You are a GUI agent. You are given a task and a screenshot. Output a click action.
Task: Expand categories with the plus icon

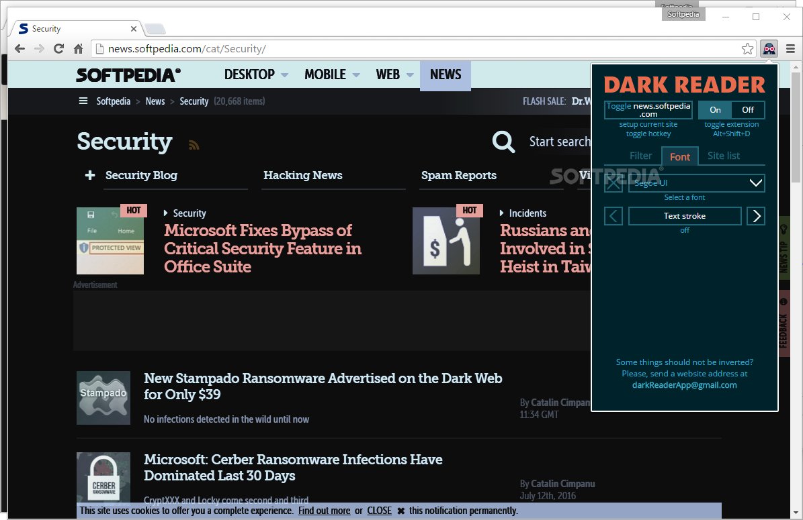tap(90, 175)
